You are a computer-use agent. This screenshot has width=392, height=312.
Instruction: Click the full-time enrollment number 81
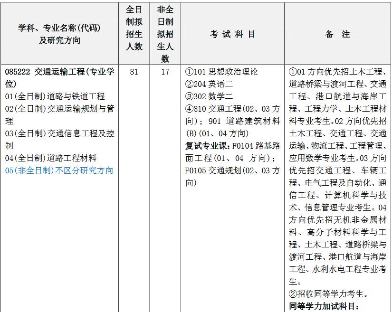(134, 72)
